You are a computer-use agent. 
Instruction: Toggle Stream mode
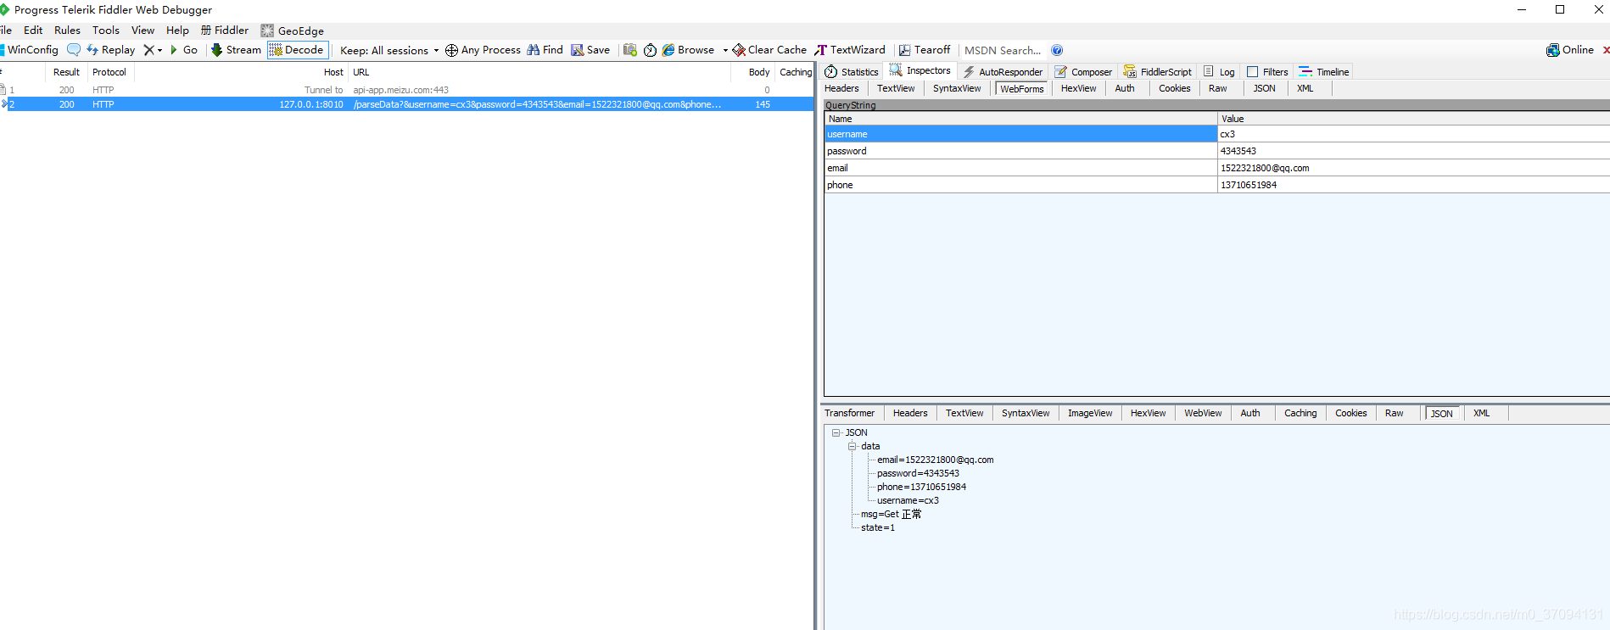237,50
